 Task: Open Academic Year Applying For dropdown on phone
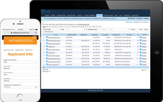pos(20,87)
